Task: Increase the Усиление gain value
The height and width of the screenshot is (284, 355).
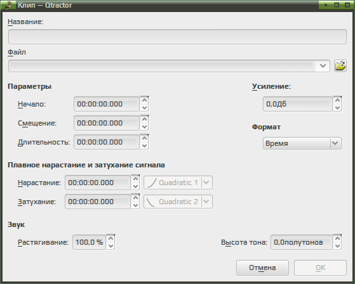Action: [337, 100]
